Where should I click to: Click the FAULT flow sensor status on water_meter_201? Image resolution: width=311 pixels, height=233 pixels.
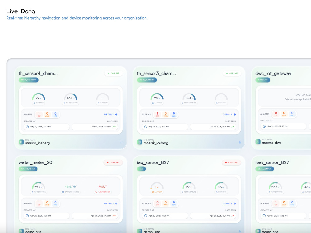(x=103, y=187)
